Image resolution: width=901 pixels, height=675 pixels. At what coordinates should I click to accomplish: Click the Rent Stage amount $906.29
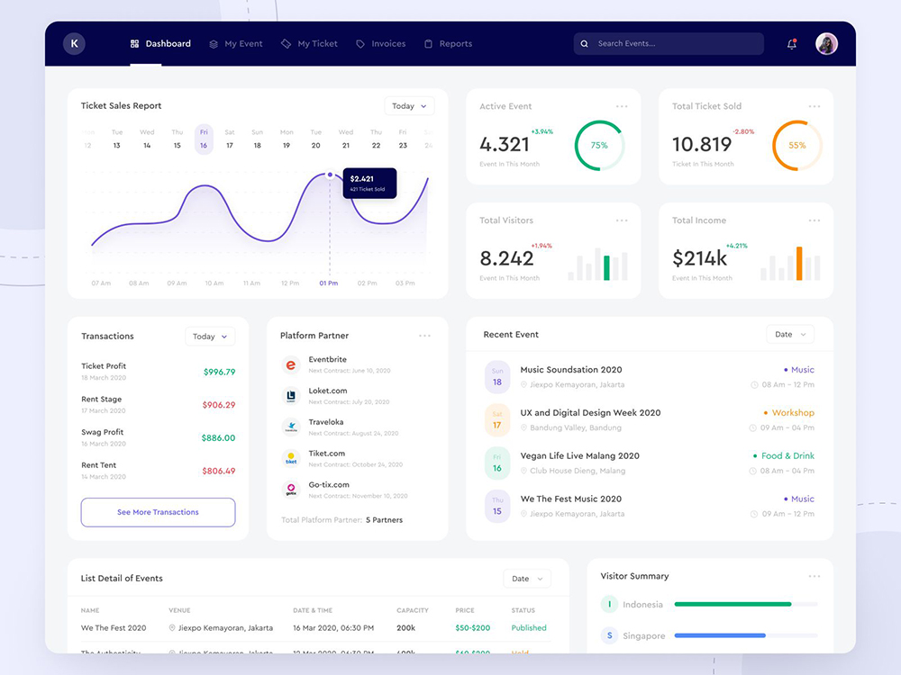coord(219,405)
